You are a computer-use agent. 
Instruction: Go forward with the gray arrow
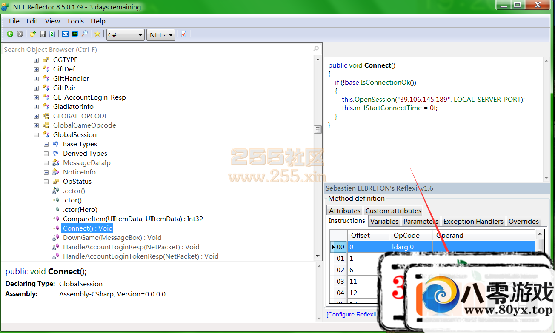tap(20, 34)
